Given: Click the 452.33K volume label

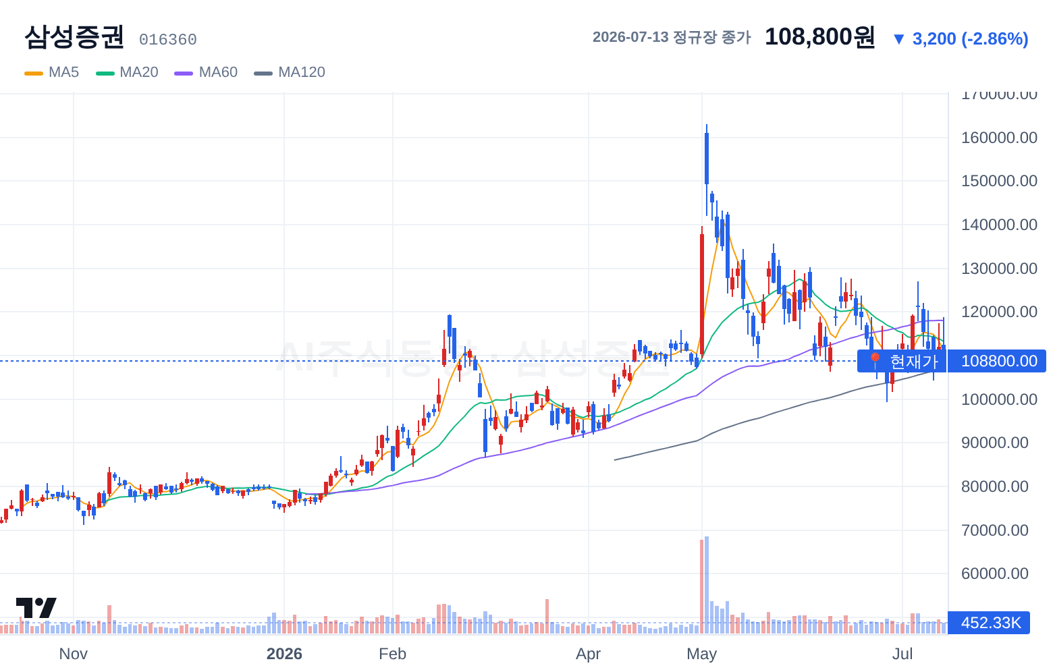Looking at the screenshot, I should [x=990, y=623].
